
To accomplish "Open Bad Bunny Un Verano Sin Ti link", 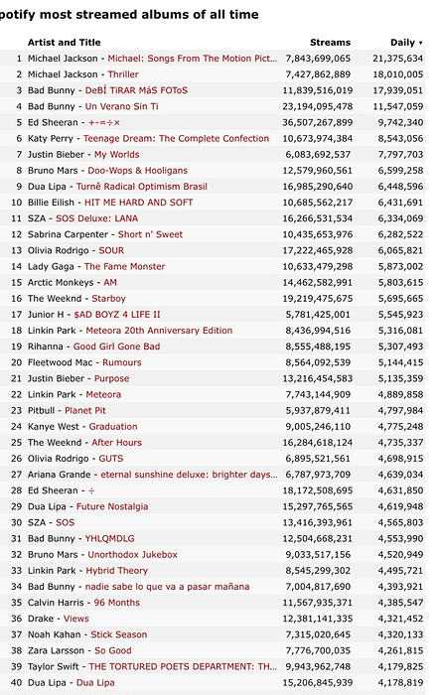I will click(121, 106).
